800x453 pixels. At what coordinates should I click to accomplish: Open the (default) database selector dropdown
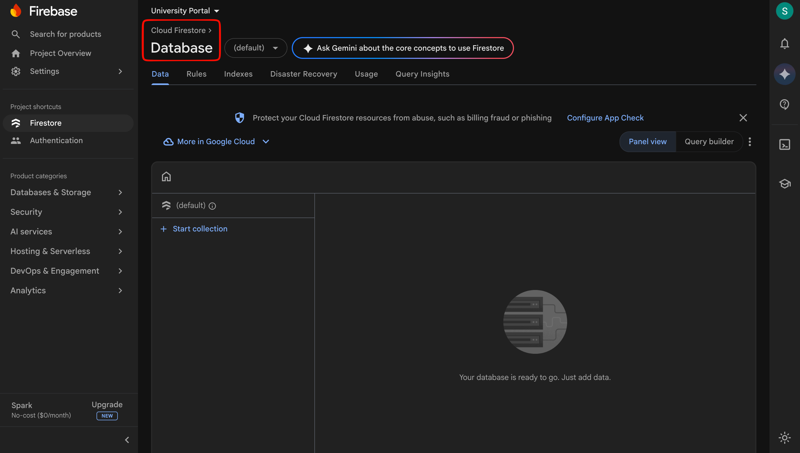255,48
